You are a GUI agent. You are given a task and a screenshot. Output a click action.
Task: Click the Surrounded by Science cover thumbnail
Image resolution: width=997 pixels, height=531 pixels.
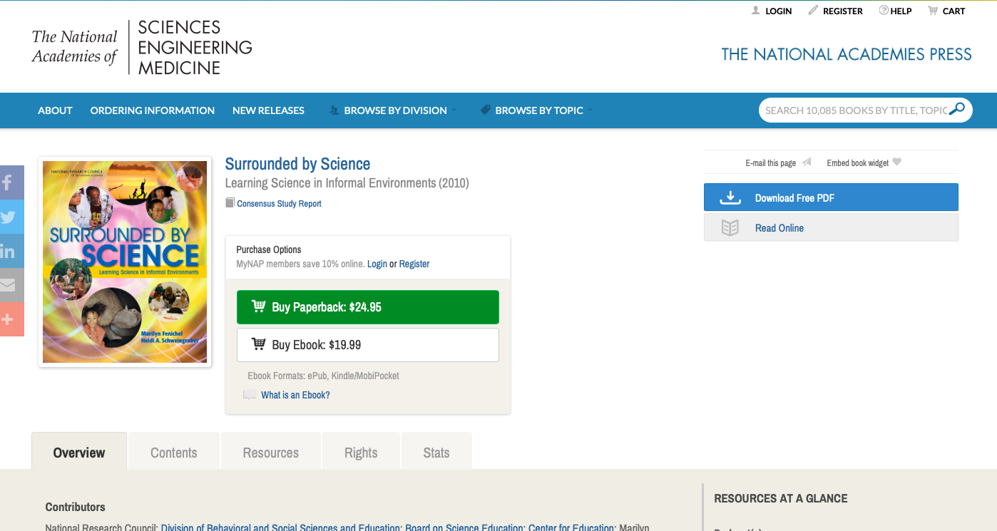point(125,262)
